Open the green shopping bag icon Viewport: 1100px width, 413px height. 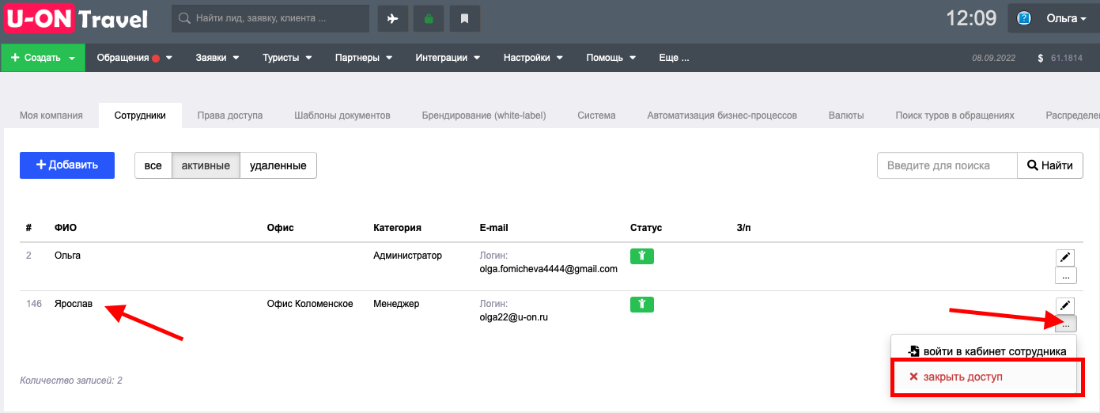click(x=429, y=18)
